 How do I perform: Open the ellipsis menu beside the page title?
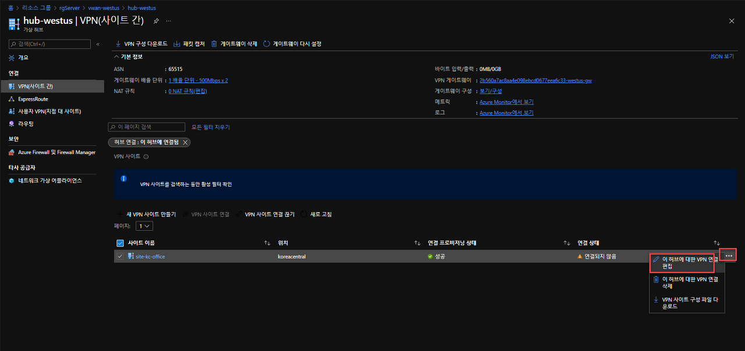[x=169, y=21]
